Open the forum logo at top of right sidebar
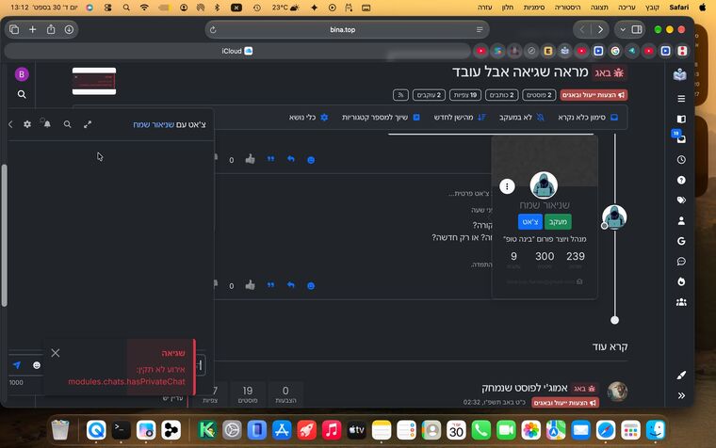The image size is (716, 448). 680,74
